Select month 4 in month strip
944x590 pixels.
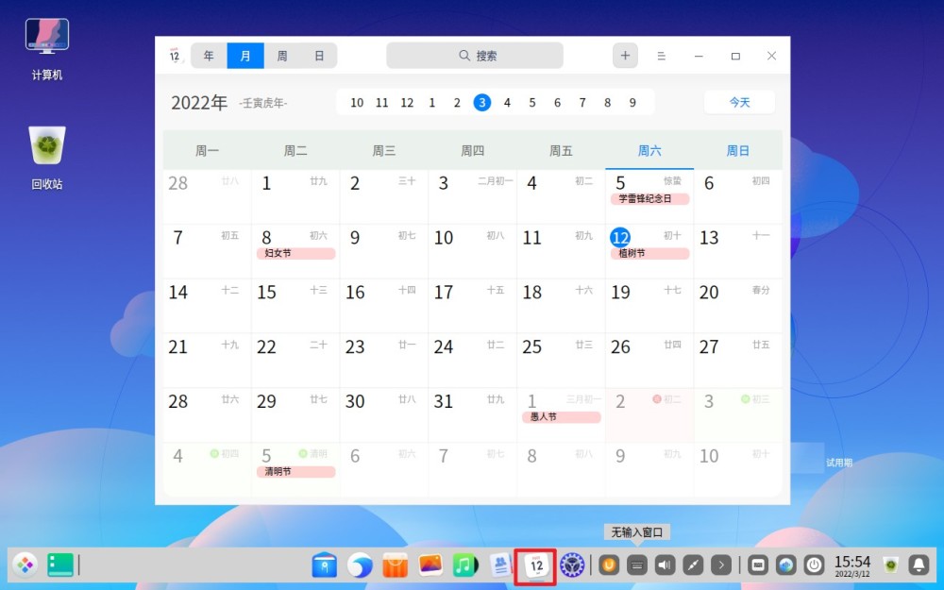click(x=507, y=103)
